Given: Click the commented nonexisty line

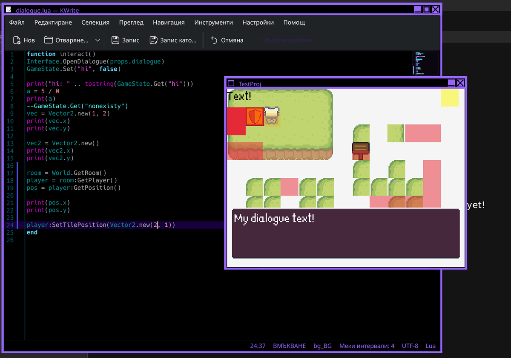Looking at the screenshot, I should pos(77,106).
